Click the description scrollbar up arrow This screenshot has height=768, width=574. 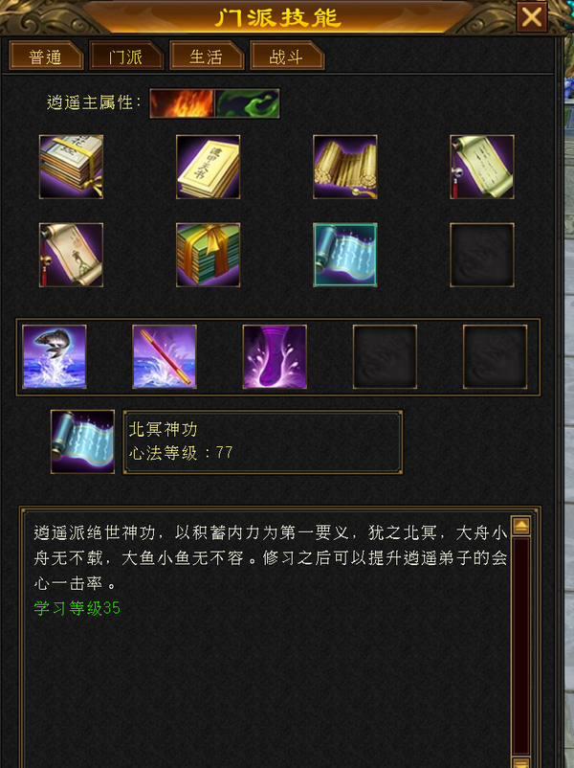(x=521, y=527)
